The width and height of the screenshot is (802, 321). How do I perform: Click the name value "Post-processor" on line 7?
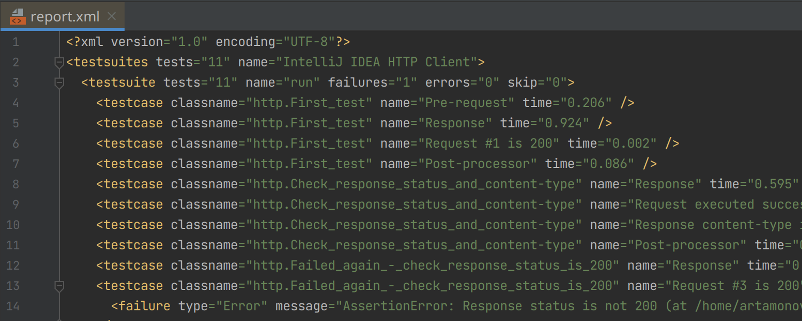477,164
